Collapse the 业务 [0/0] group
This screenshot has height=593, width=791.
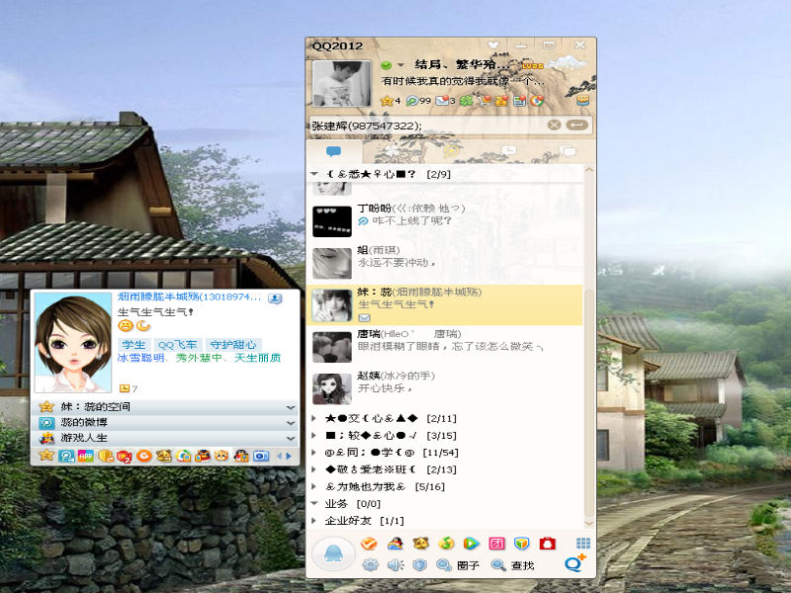[x=314, y=503]
